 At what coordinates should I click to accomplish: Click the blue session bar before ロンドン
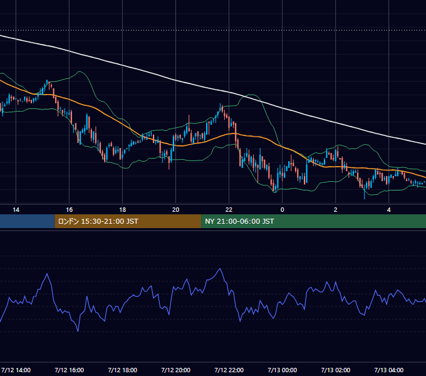tap(27, 221)
